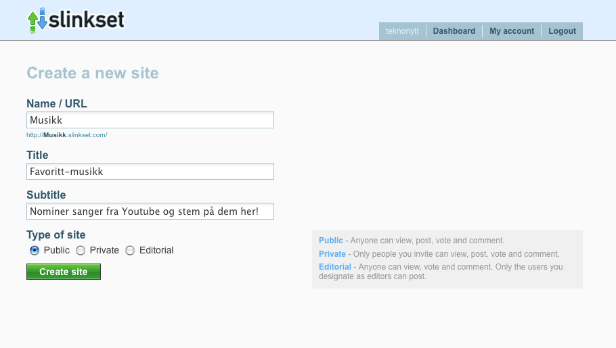Click the Type of site label
The height and width of the screenshot is (348, 616).
tap(56, 234)
